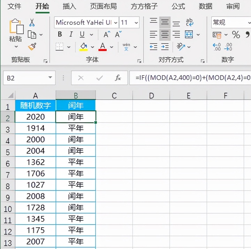The height and width of the screenshot is (249, 251).
Task: Select cell containing 1914
Action: point(35,128)
